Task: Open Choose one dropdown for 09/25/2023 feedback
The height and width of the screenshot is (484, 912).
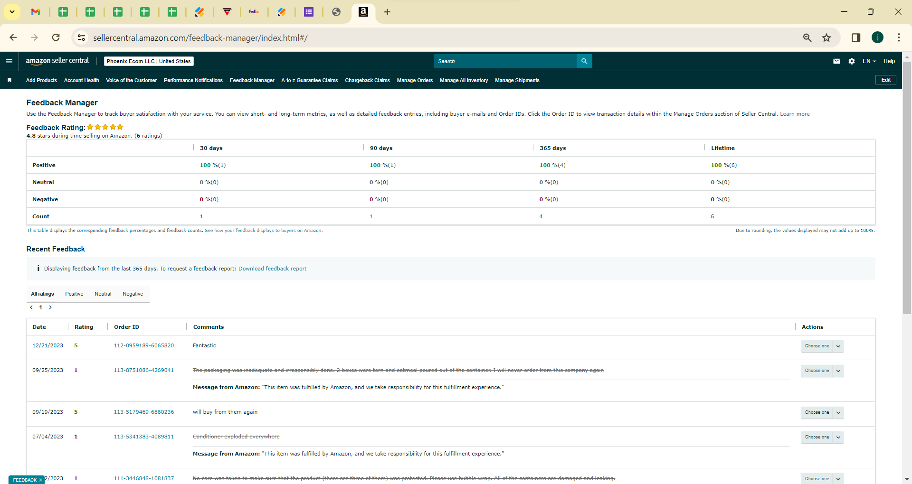Action: pos(822,371)
